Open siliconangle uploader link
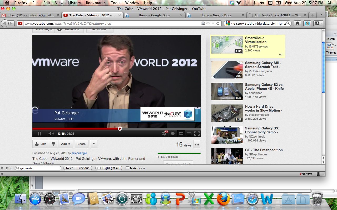The width and height of the screenshot is (337, 210). (x=79, y=153)
